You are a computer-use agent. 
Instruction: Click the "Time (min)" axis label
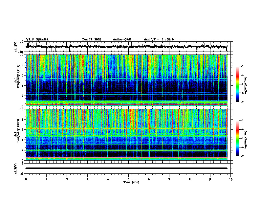pyautogui.click(x=131, y=182)
